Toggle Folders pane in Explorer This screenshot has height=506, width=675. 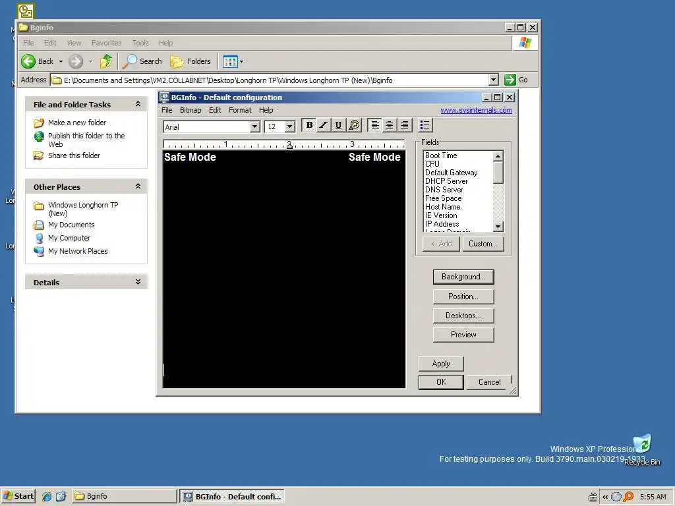coord(191,61)
